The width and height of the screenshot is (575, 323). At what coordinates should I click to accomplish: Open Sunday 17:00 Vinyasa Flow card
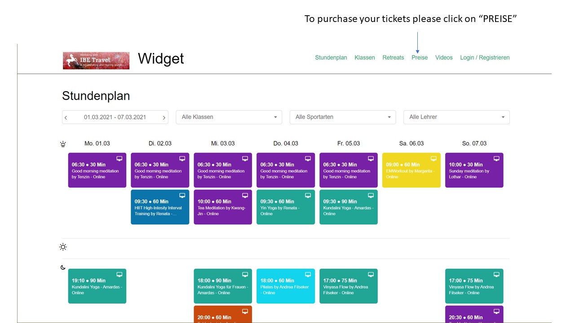(474, 286)
